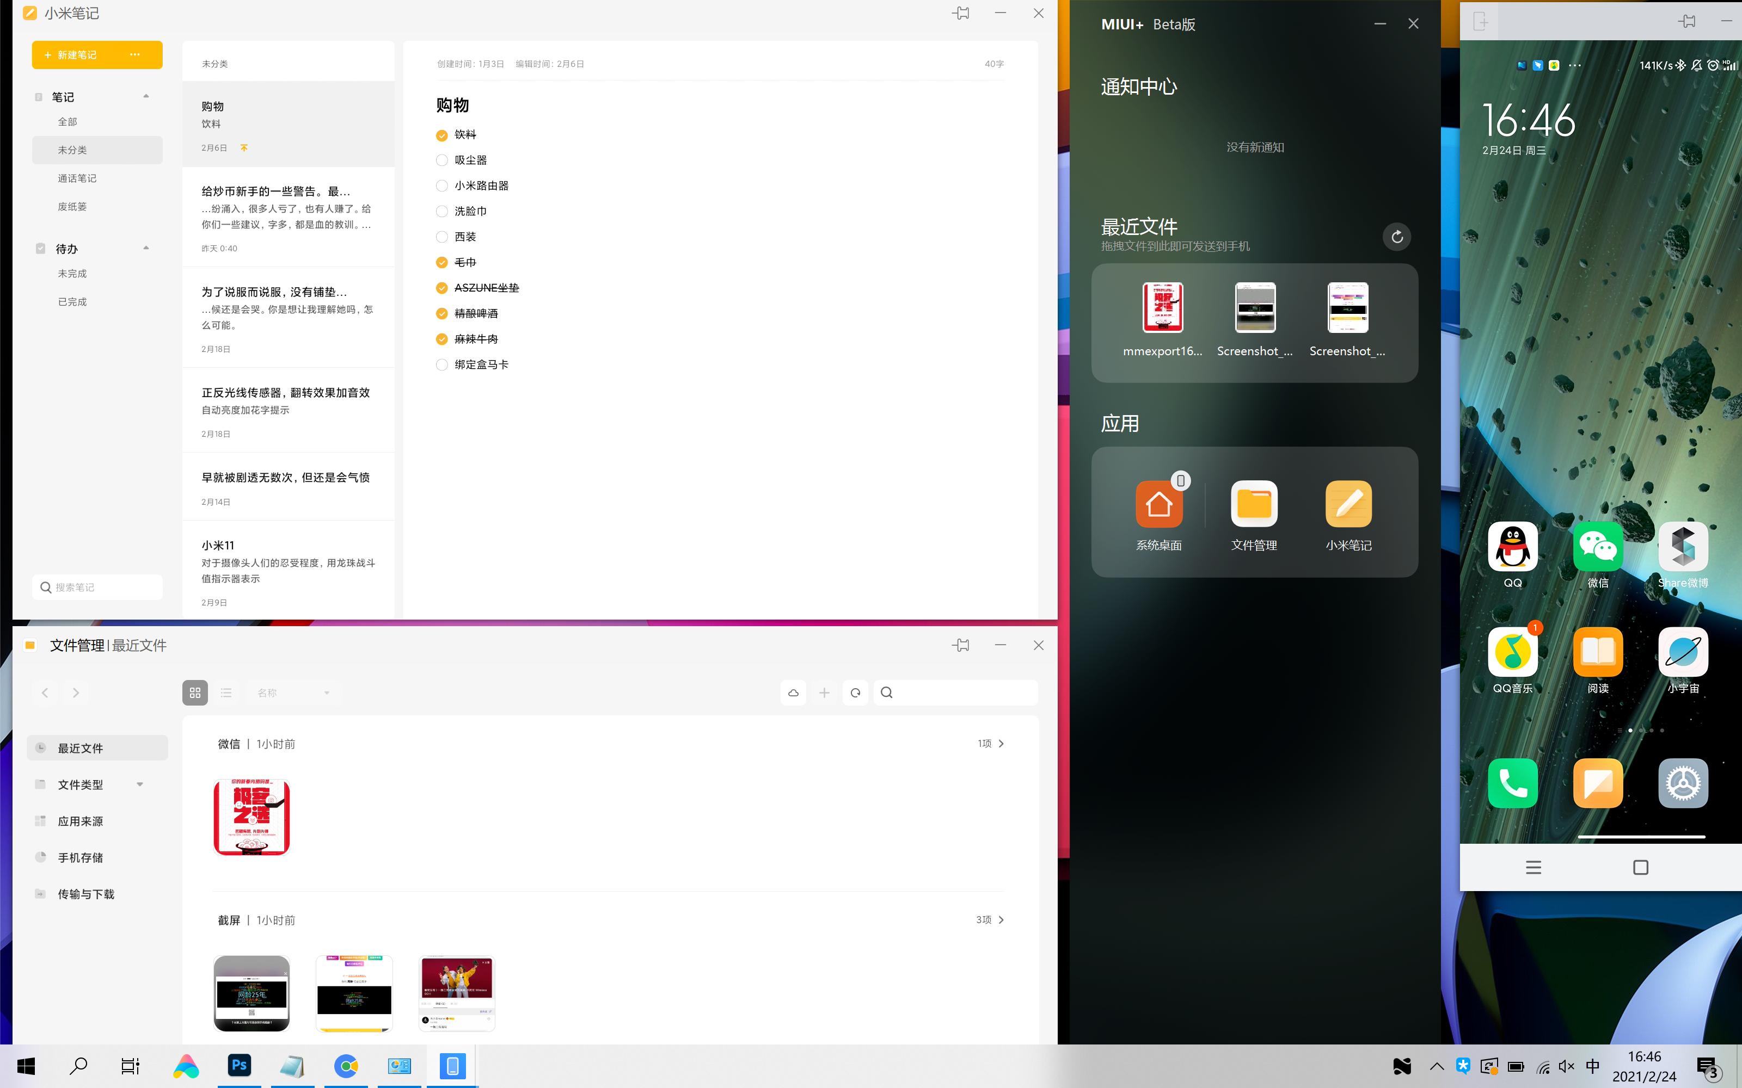Image resolution: width=1742 pixels, height=1088 pixels.
Task: Refresh the file manager view
Action: (x=855, y=692)
